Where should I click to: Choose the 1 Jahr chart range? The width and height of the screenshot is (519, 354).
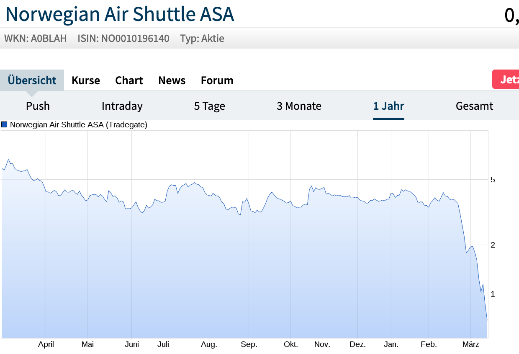click(x=388, y=106)
